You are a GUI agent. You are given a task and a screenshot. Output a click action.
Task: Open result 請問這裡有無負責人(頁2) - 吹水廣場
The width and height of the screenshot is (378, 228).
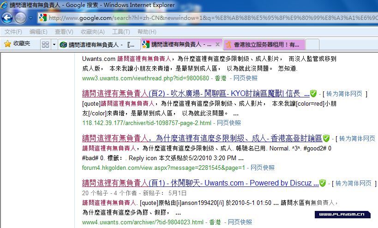[x=196, y=93]
